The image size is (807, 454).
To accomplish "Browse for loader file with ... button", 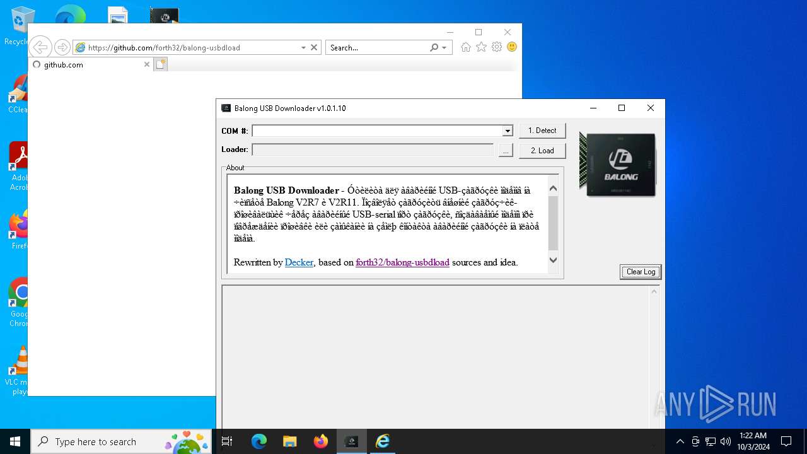I will (x=506, y=151).
